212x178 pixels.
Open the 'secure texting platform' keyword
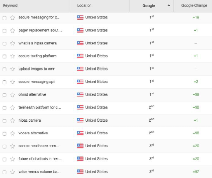(37, 56)
